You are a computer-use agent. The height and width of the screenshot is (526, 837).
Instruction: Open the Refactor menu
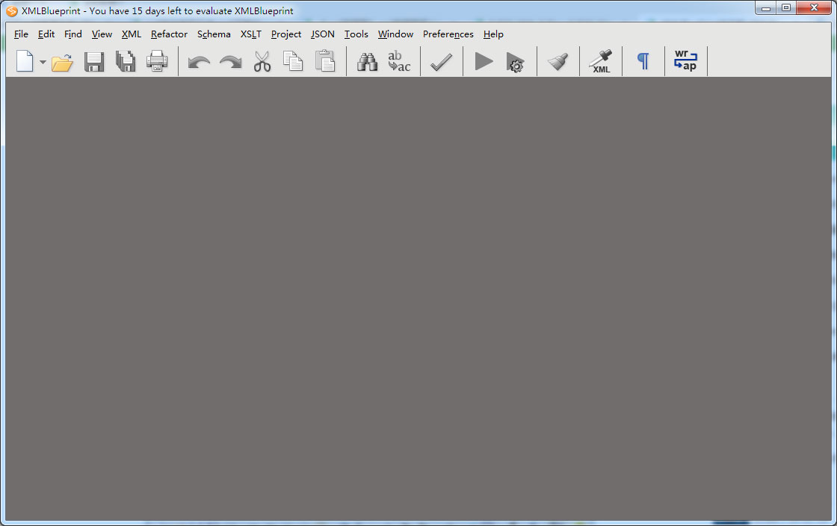pos(169,34)
